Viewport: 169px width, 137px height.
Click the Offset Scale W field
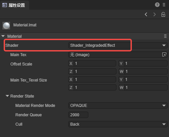click(143, 72)
